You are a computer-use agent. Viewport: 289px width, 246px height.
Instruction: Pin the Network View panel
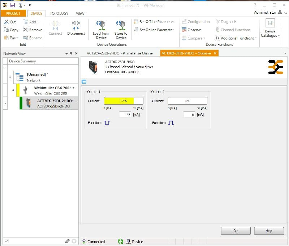click(71, 54)
